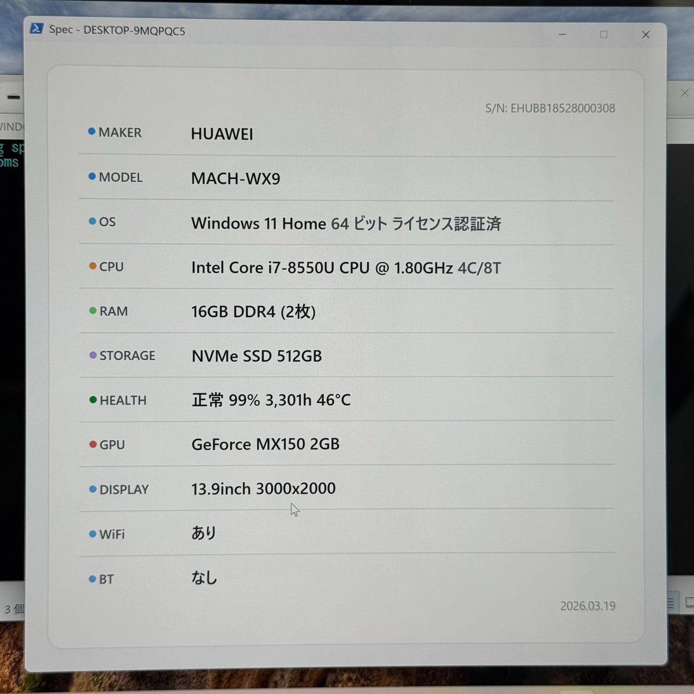Maximize the Spec window
Screen dimensions: 694x694
604,35
